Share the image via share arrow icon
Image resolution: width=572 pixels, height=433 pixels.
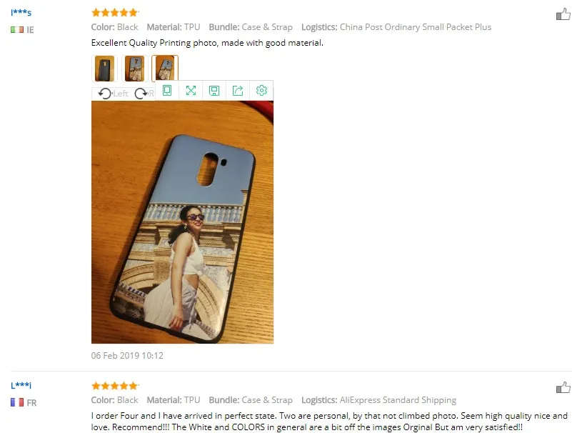point(238,90)
